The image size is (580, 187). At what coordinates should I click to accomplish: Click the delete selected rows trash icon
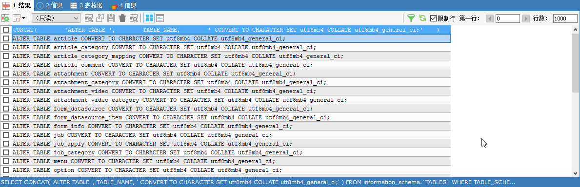tap(122, 18)
